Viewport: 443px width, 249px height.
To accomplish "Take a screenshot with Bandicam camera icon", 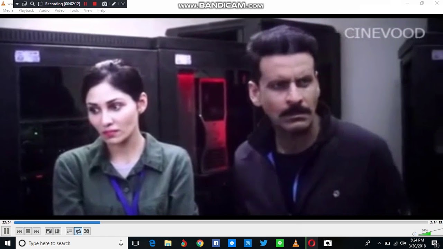I will tap(105, 4).
